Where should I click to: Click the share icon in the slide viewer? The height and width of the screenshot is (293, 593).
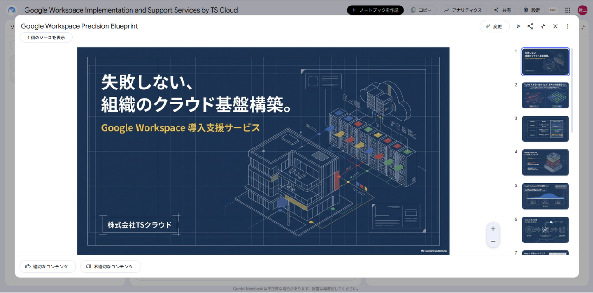[x=530, y=26]
